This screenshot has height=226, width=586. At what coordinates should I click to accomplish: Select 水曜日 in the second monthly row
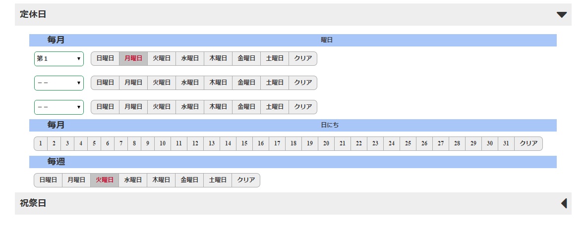pyautogui.click(x=190, y=83)
